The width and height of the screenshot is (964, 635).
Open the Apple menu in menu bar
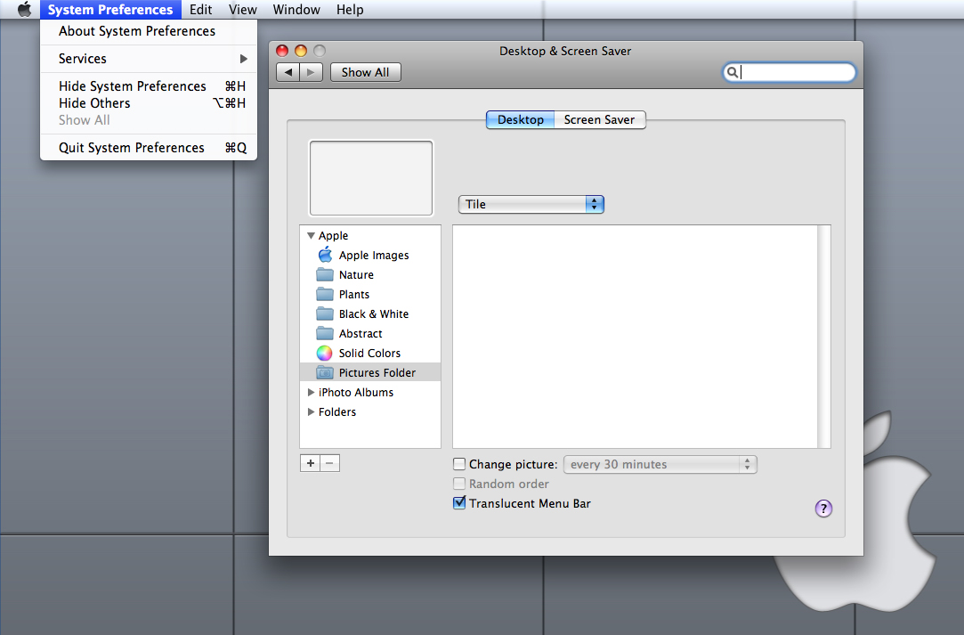pyautogui.click(x=24, y=9)
